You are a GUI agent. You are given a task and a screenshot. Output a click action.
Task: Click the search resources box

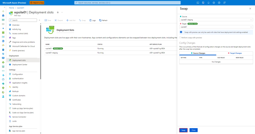tap(127, 3)
